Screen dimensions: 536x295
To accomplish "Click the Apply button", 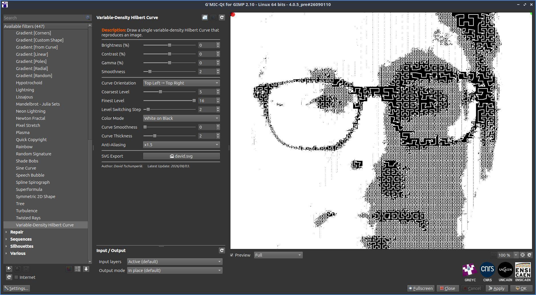I will 497,288.
